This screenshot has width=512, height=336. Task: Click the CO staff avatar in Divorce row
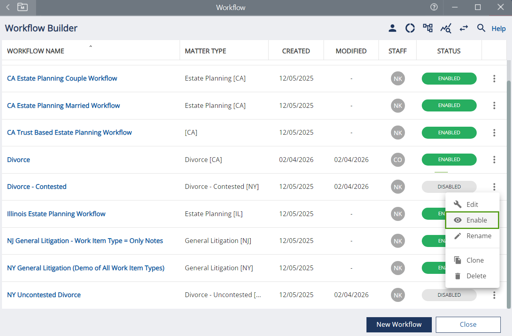397,160
